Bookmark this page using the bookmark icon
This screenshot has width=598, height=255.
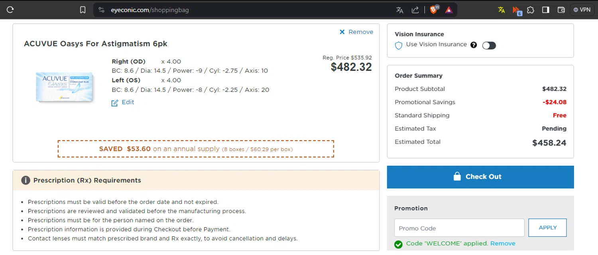click(x=83, y=10)
